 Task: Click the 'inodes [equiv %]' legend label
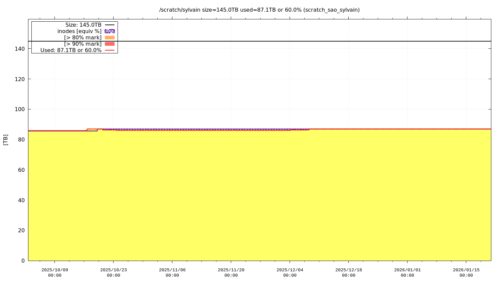[79, 31]
